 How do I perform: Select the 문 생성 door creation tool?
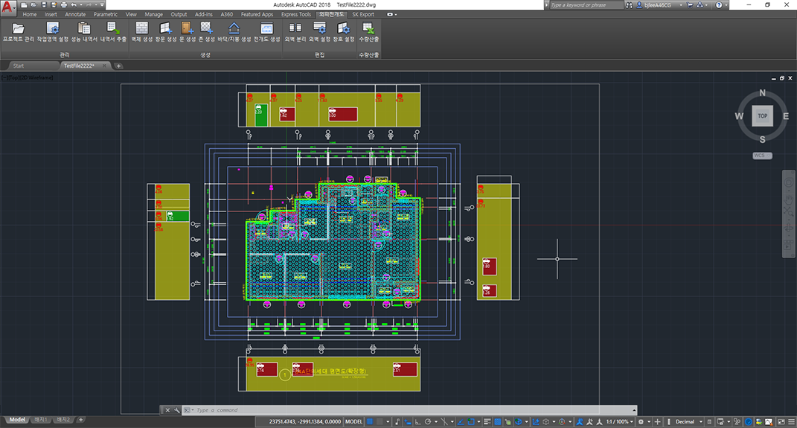click(x=187, y=31)
